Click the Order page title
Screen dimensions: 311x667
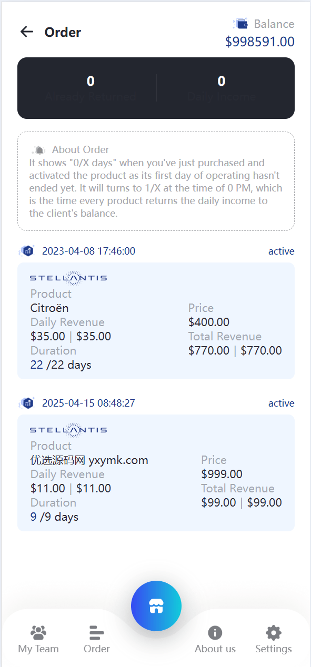(63, 32)
